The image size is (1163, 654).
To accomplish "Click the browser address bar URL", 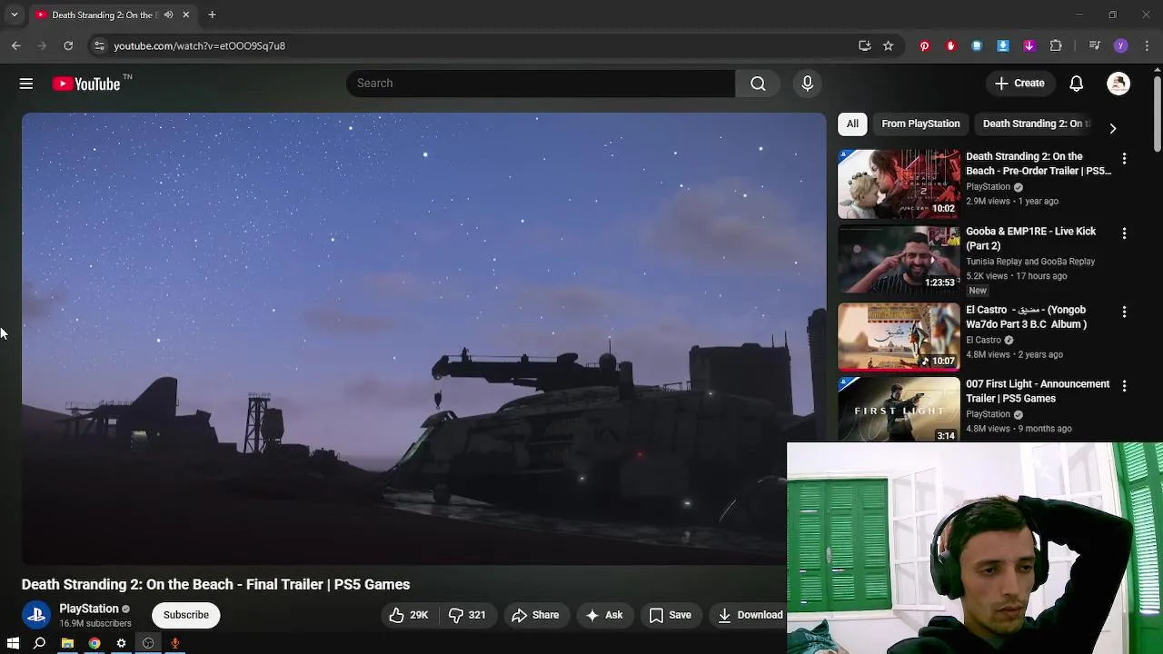I will 199,45.
